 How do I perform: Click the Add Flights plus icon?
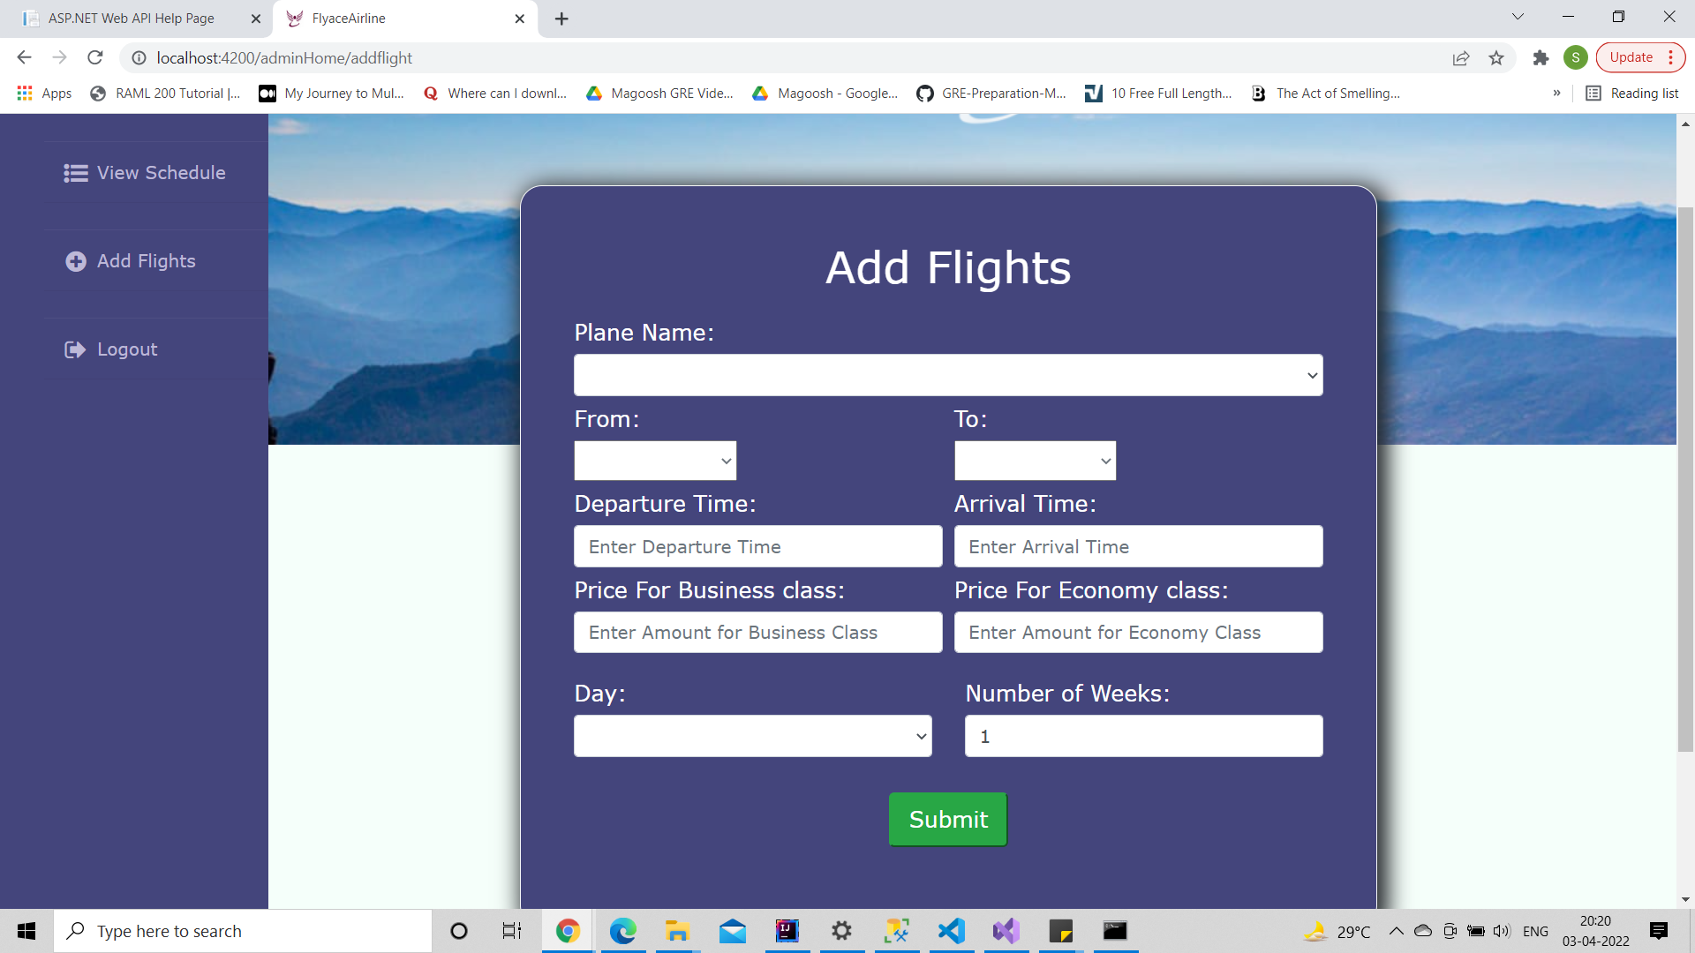[75, 261]
